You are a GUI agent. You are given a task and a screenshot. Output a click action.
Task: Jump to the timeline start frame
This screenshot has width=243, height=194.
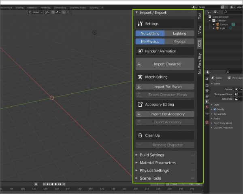44,184
